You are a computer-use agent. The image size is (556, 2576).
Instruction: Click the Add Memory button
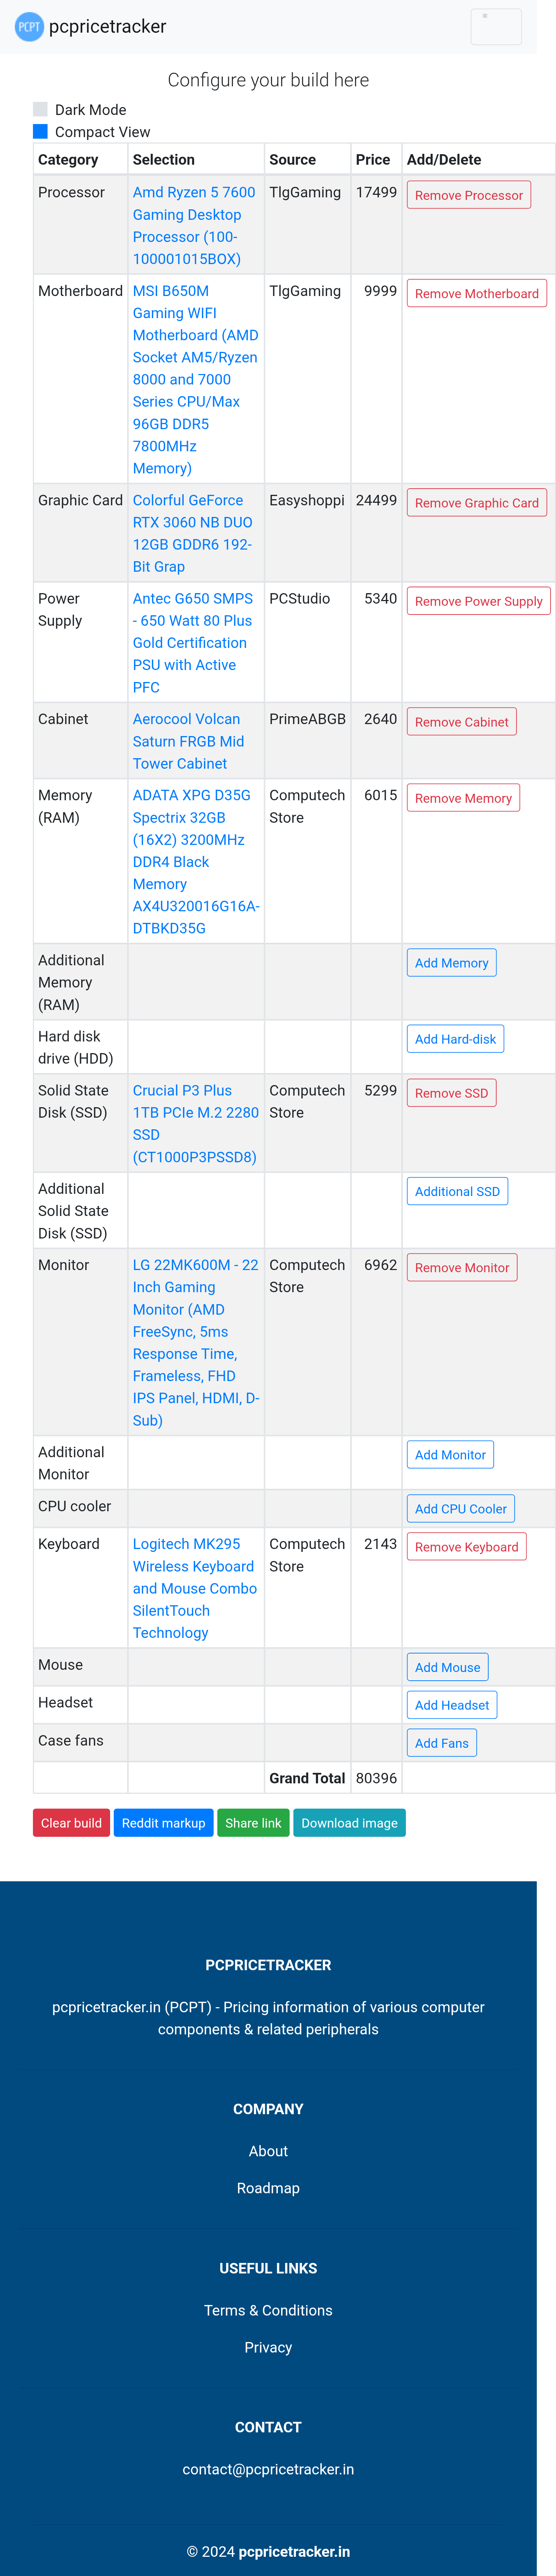[451, 963]
